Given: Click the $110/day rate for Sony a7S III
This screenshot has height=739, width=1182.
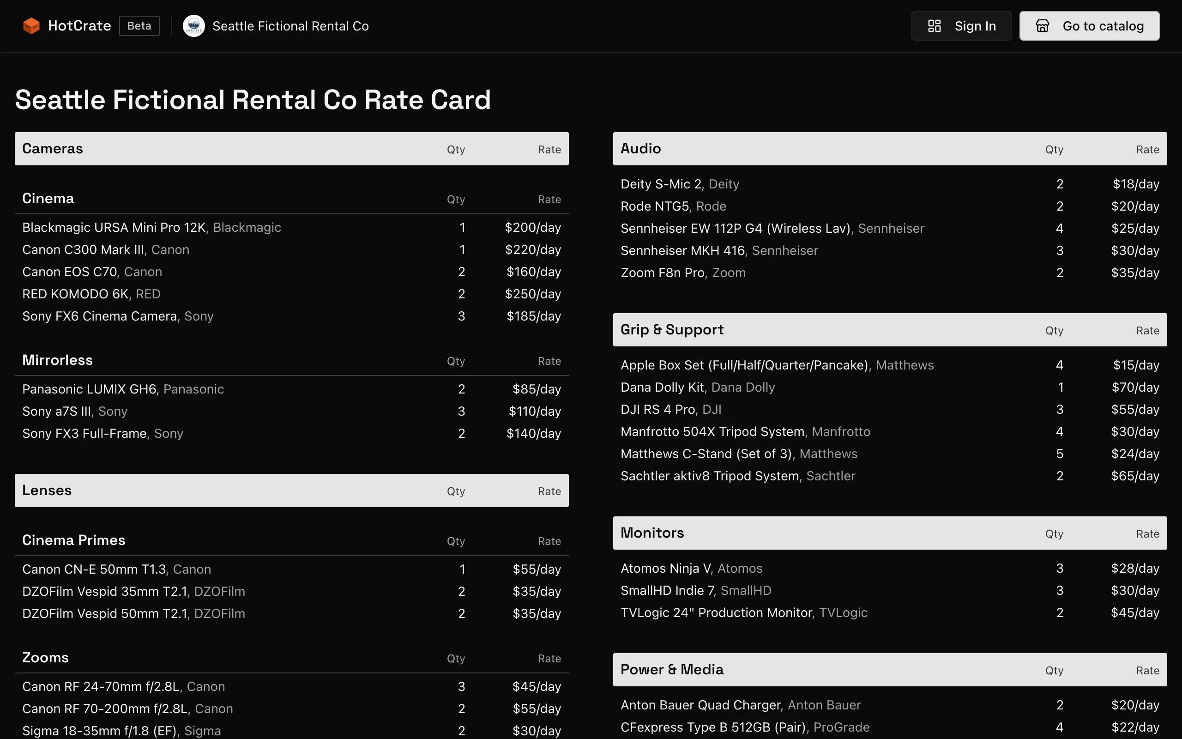Looking at the screenshot, I should pyautogui.click(x=535, y=412).
